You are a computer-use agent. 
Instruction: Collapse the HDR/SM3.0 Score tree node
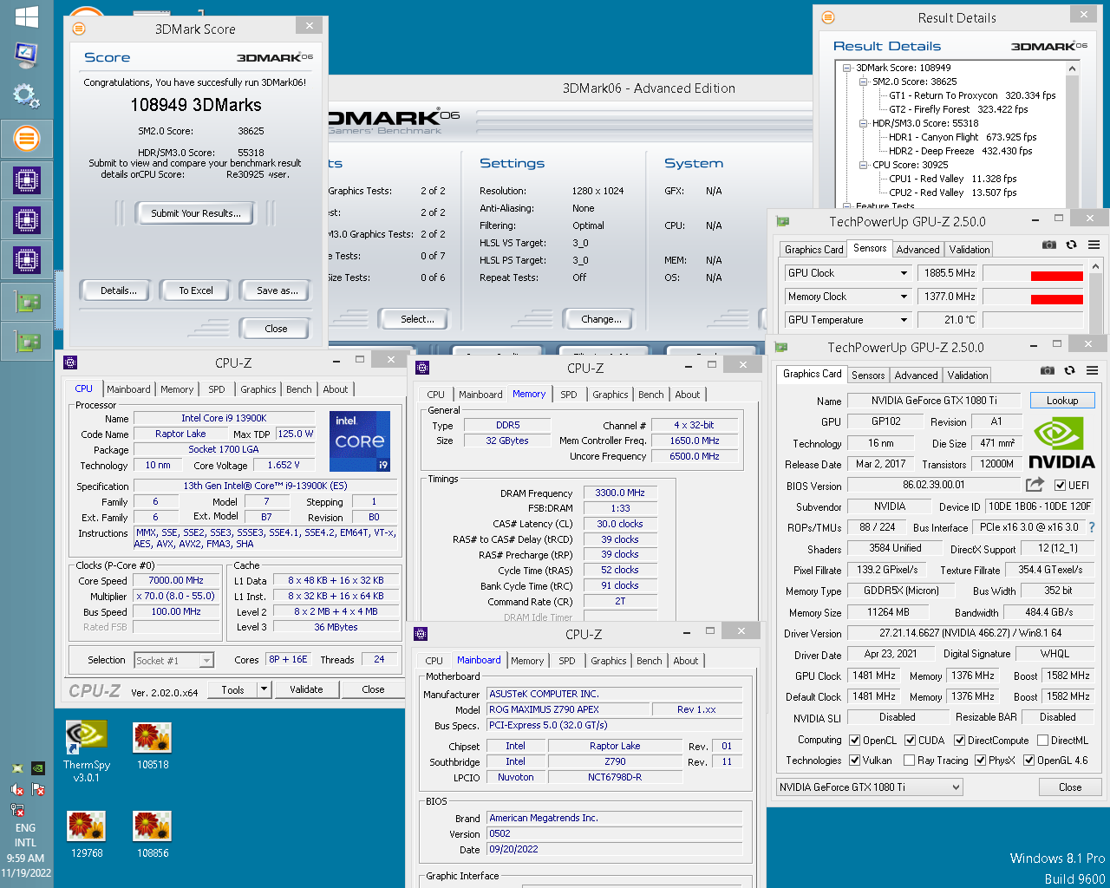tap(864, 123)
